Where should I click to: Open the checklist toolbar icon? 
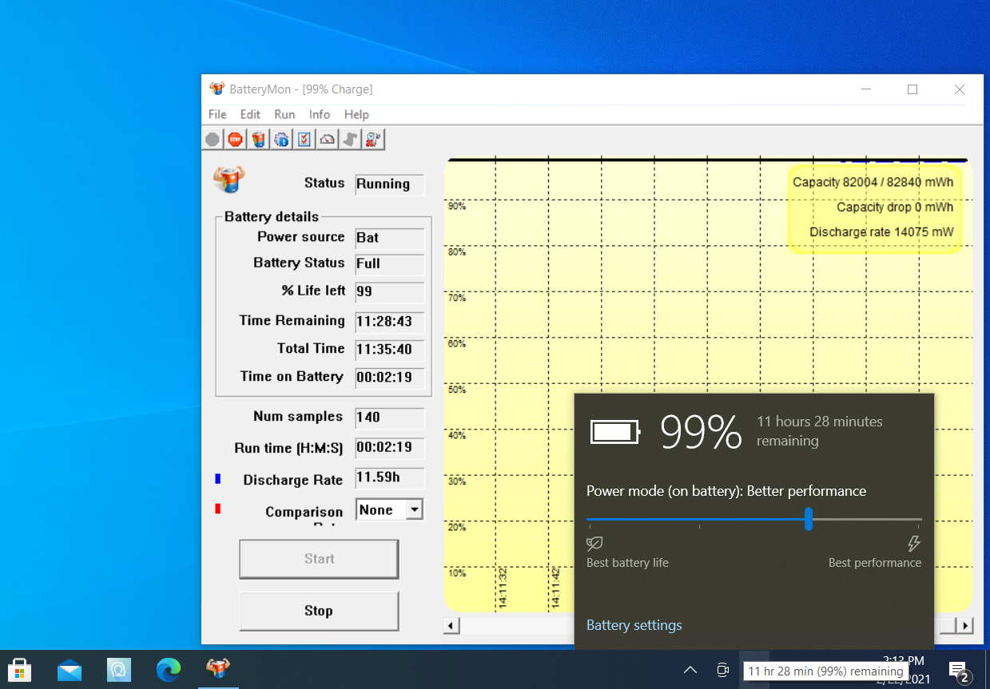[x=304, y=140]
